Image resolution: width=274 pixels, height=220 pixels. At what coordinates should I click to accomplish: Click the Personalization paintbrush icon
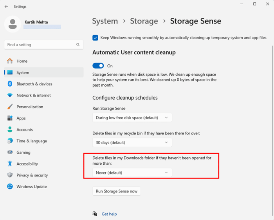[10, 107]
